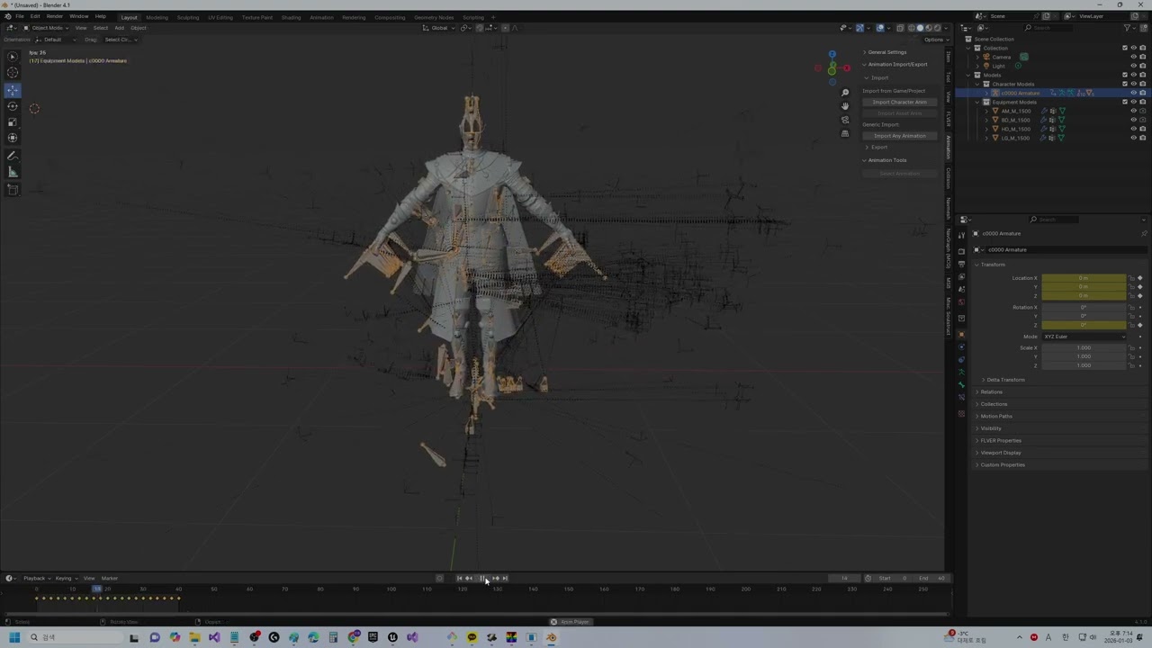Open the rotation Mode XYZ Euler dropdown

click(x=1084, y=337)
